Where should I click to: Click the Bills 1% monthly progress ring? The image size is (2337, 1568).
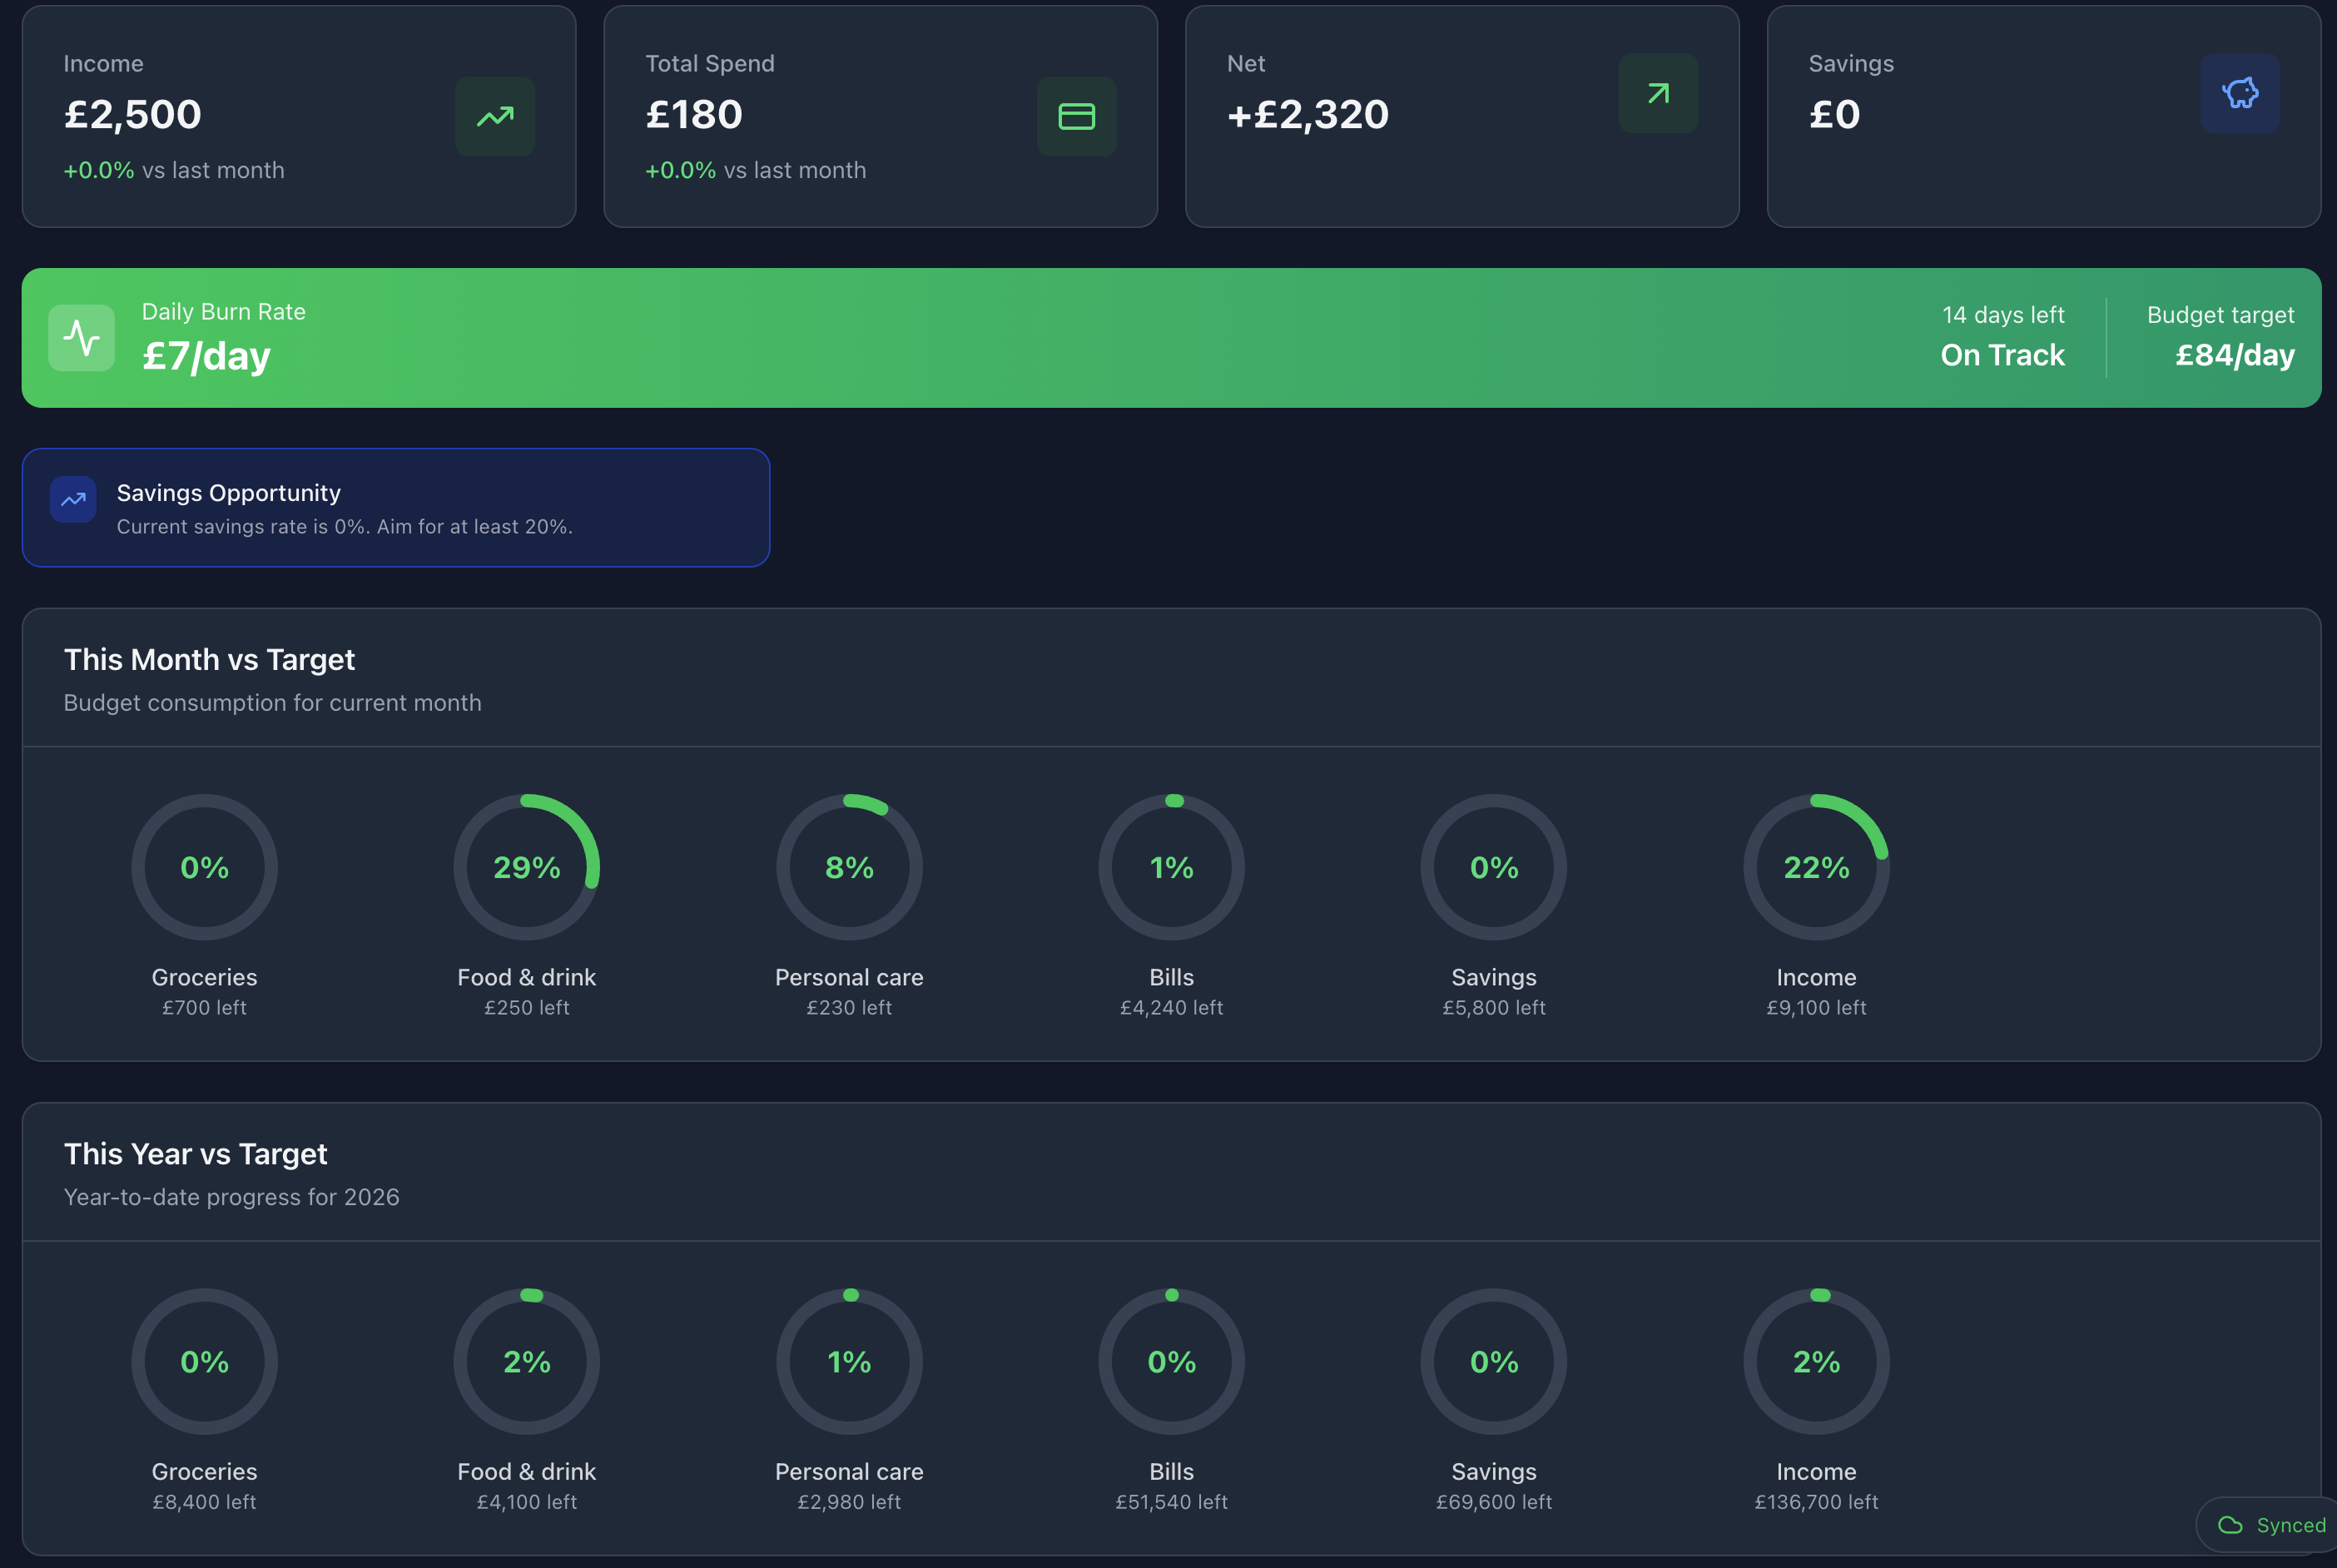click(1171, 867)
